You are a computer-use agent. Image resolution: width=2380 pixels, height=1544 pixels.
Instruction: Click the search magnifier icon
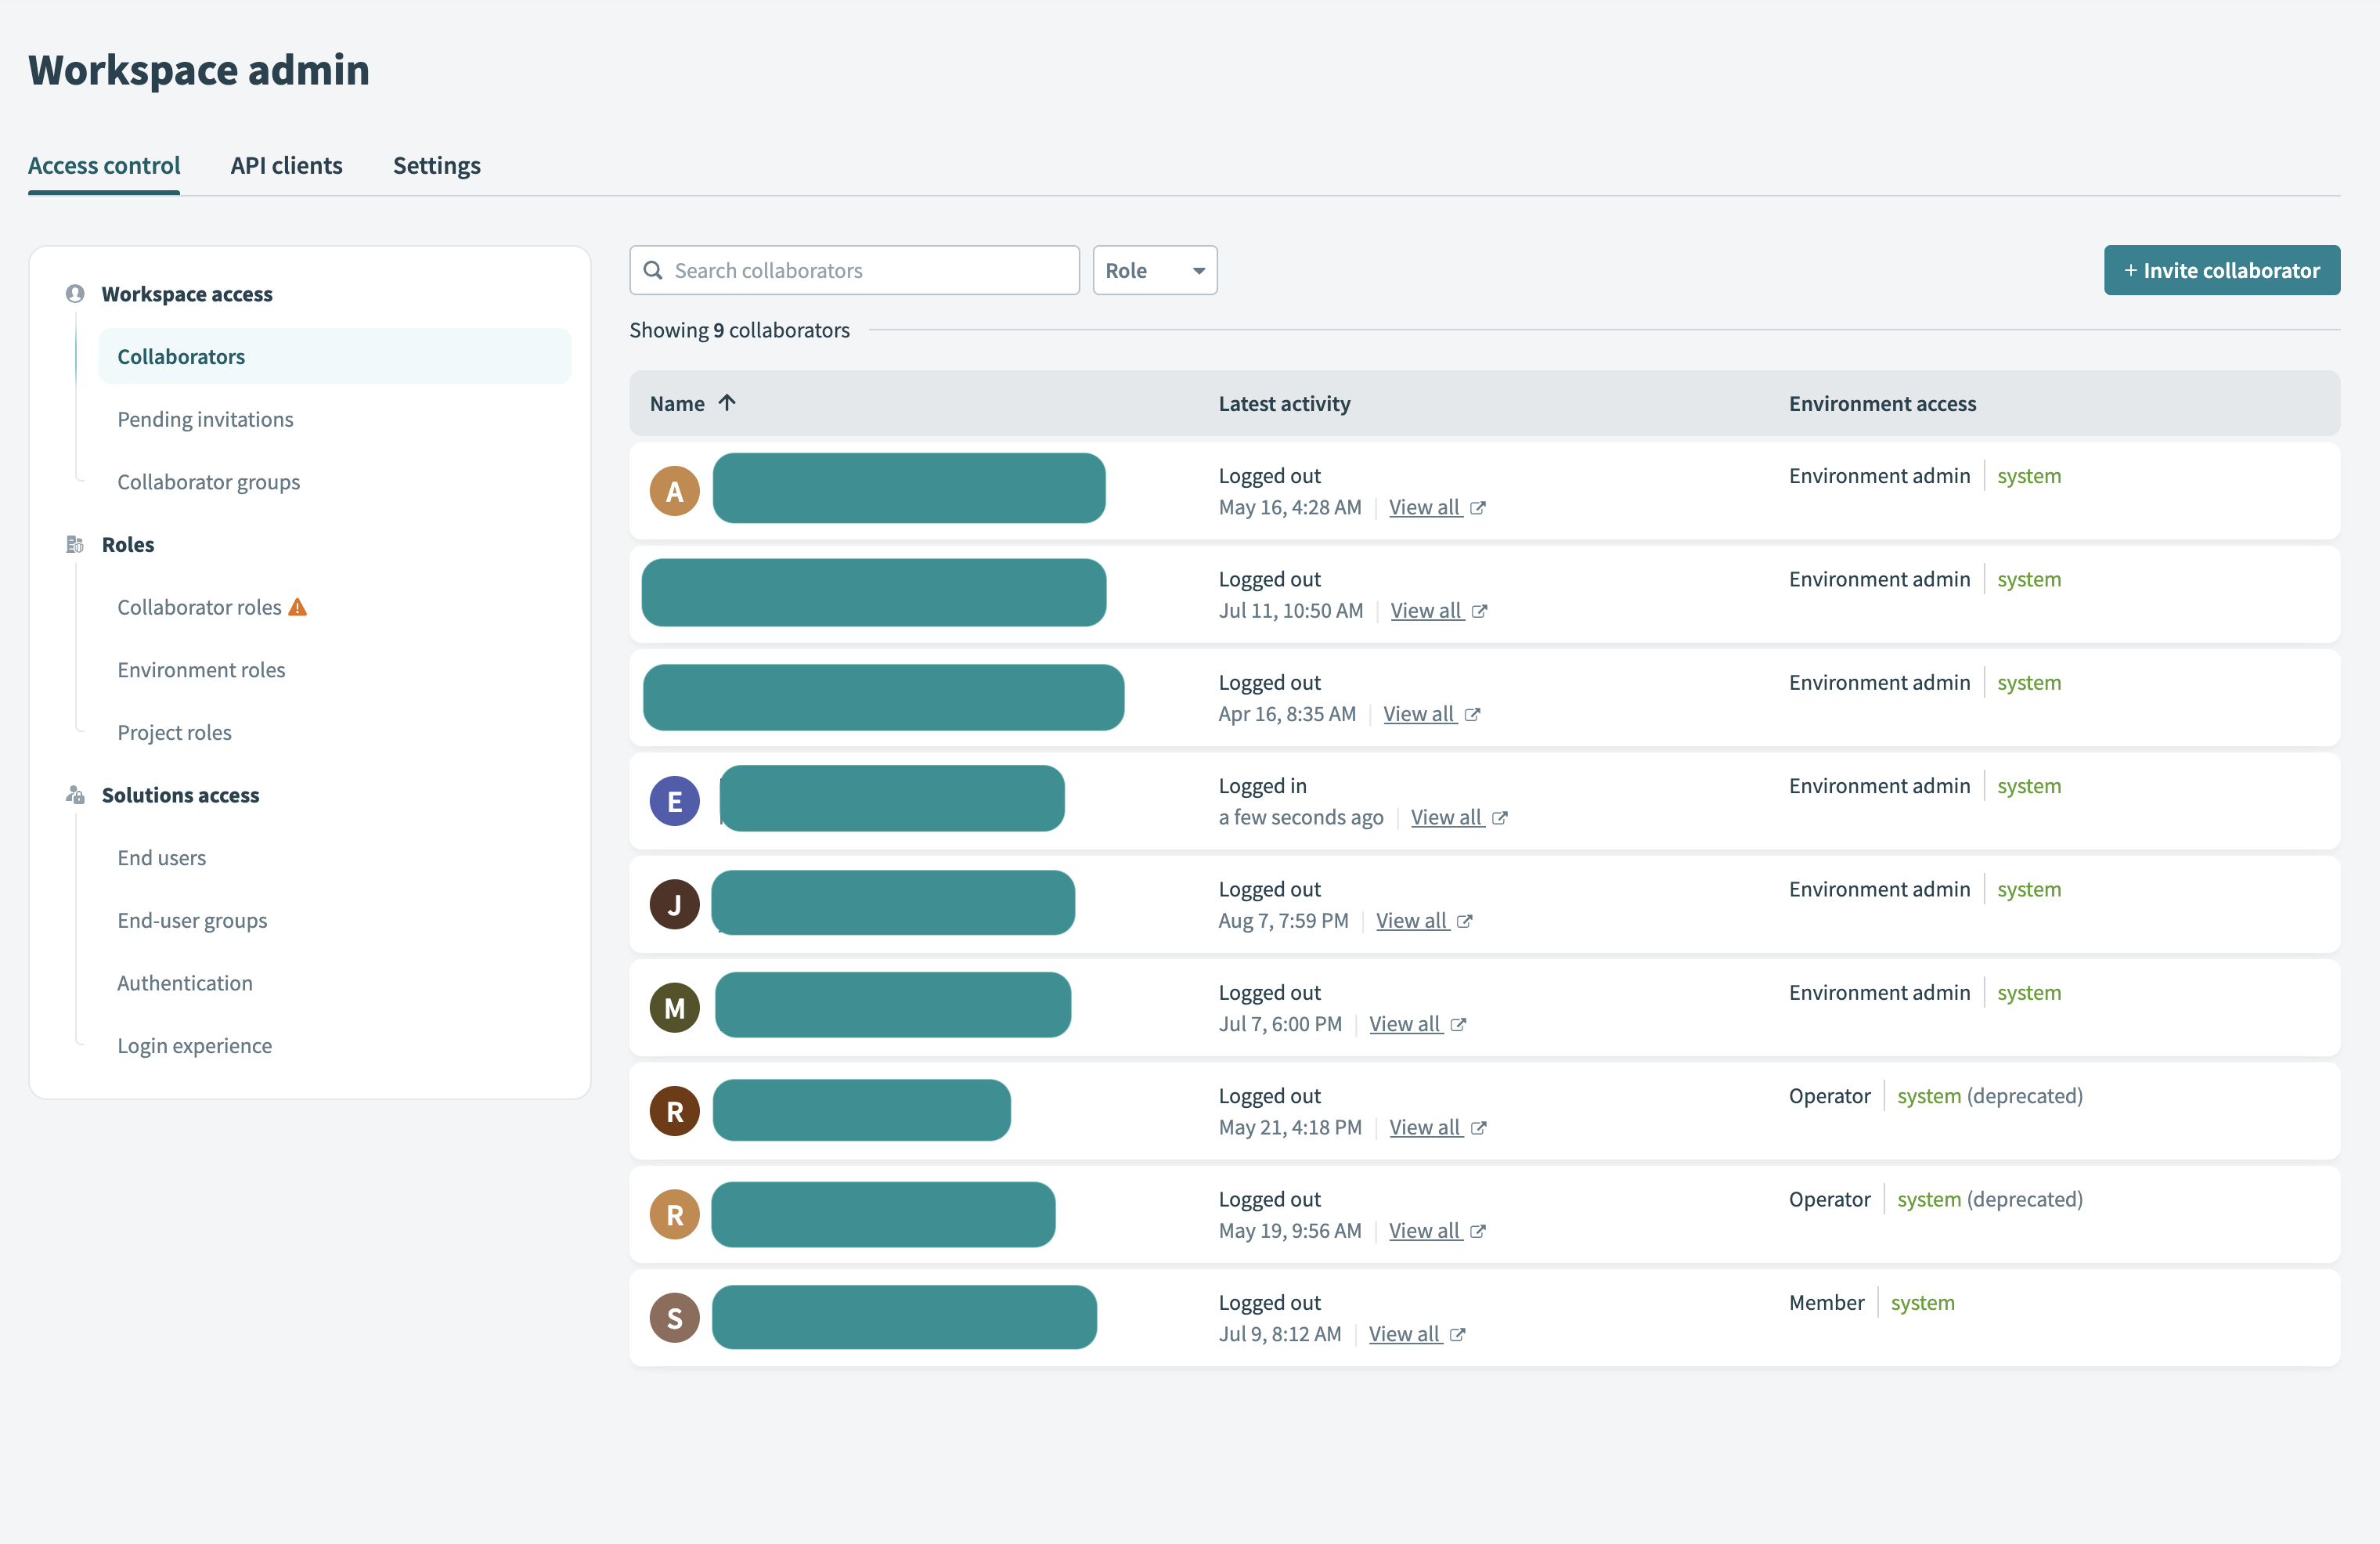654,270
